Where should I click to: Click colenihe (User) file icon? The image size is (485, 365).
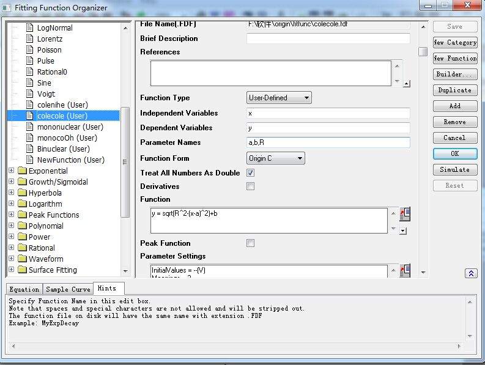point(30,105)
